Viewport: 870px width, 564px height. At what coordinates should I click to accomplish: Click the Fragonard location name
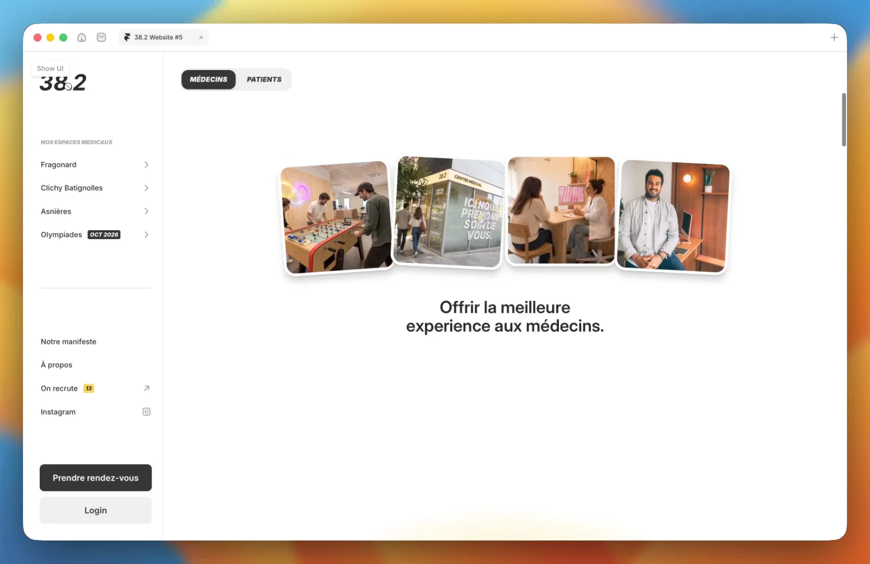coord(59,164)
